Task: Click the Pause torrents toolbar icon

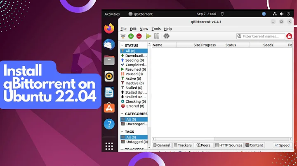Action: 157,36
